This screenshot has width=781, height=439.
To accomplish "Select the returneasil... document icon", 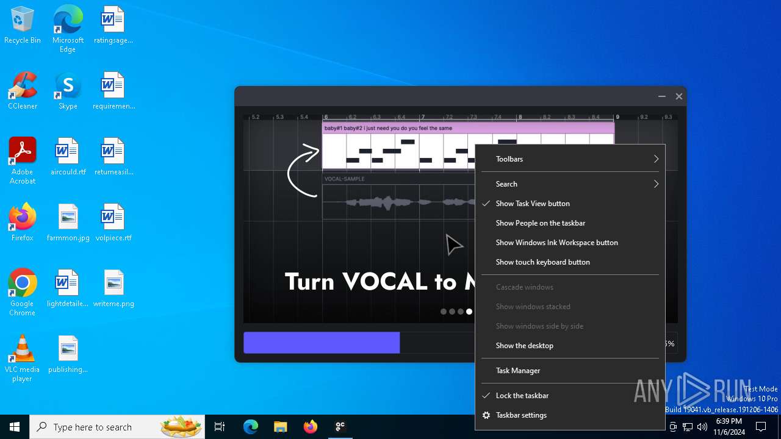I will [113, 157].
